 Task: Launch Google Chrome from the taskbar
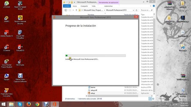37,104
